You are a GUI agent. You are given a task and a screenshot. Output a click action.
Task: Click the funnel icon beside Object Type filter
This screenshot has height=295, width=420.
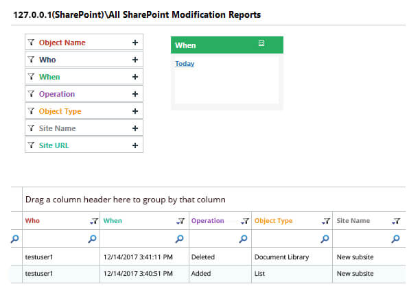pyautogui.click(x=31, y=111)
